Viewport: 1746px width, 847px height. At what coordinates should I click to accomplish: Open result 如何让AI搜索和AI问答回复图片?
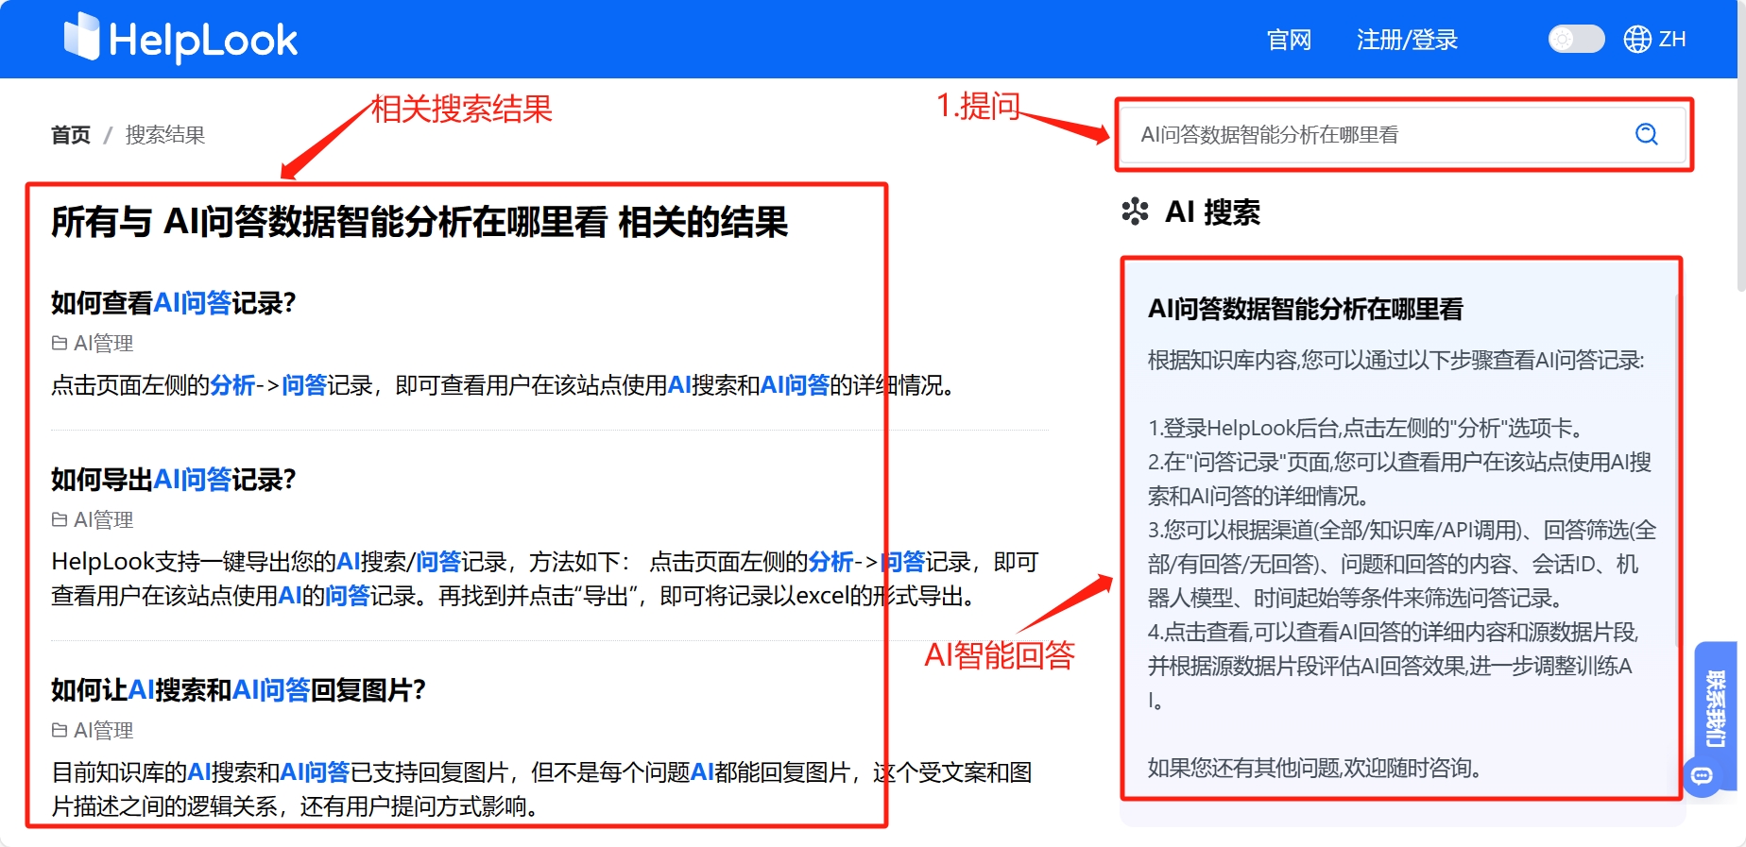[239, 690]
